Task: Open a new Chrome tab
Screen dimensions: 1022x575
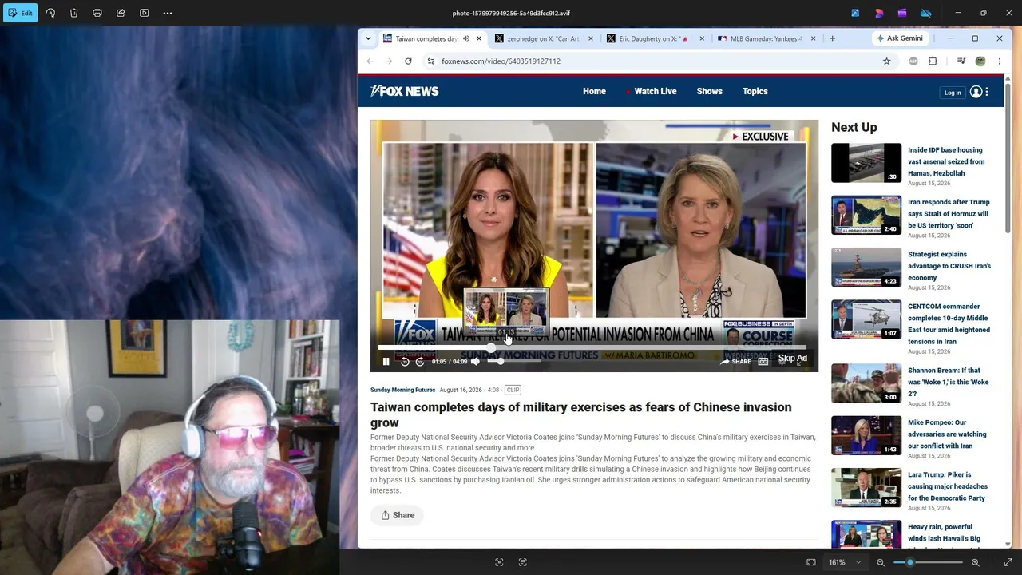Action: click(x=832, y=38)
